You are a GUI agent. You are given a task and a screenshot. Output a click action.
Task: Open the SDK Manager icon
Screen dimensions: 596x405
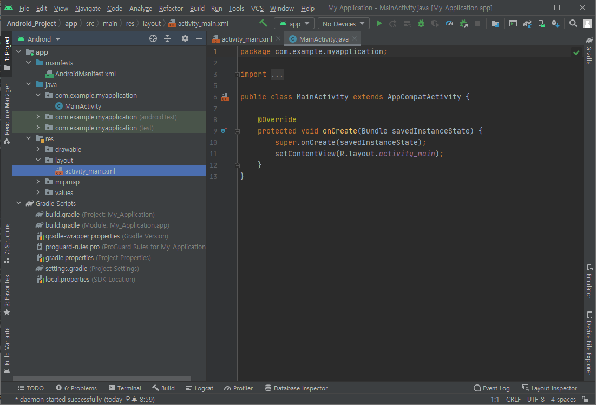[555, 24]
